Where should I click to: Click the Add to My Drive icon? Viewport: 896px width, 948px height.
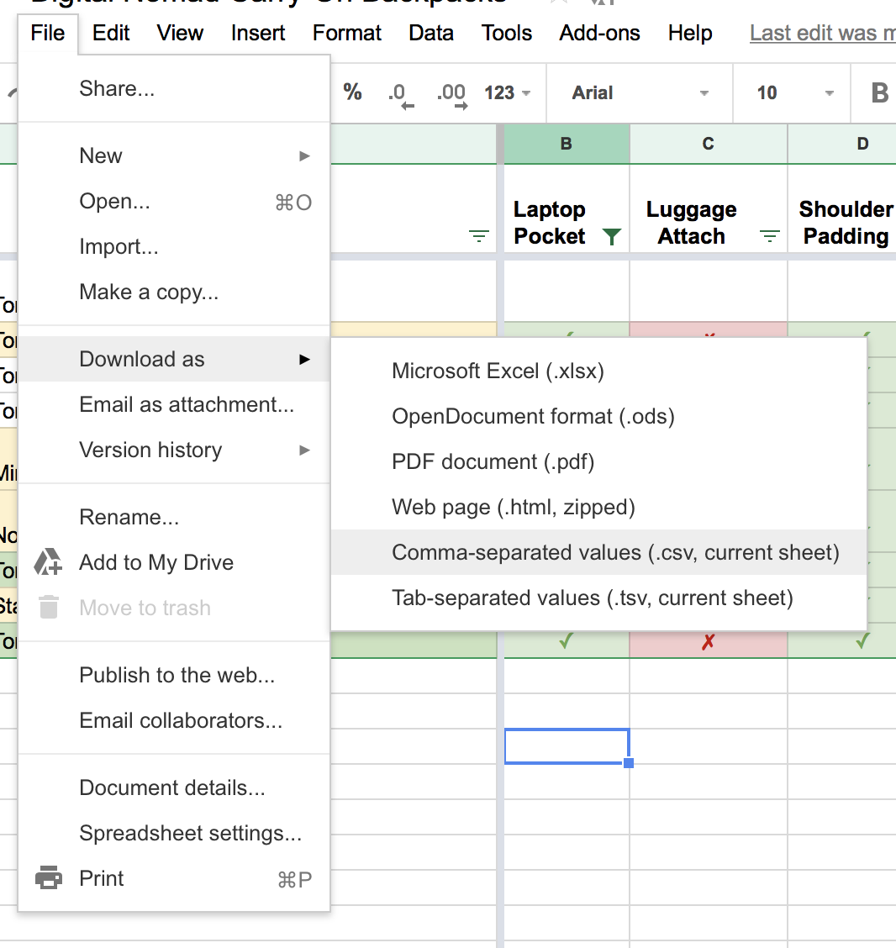[x=48, y=562]
